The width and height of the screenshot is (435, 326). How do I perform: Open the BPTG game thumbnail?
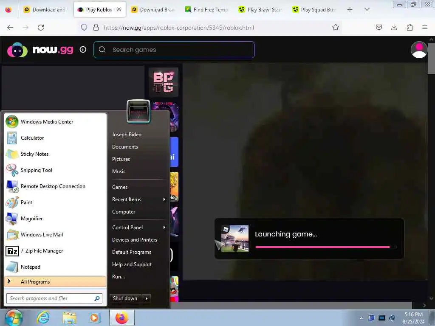pyautogui.click(x=164, y=82)
